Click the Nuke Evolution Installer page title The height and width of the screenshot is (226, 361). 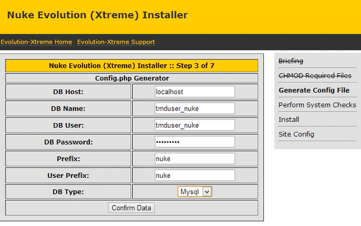click(97, 16)
